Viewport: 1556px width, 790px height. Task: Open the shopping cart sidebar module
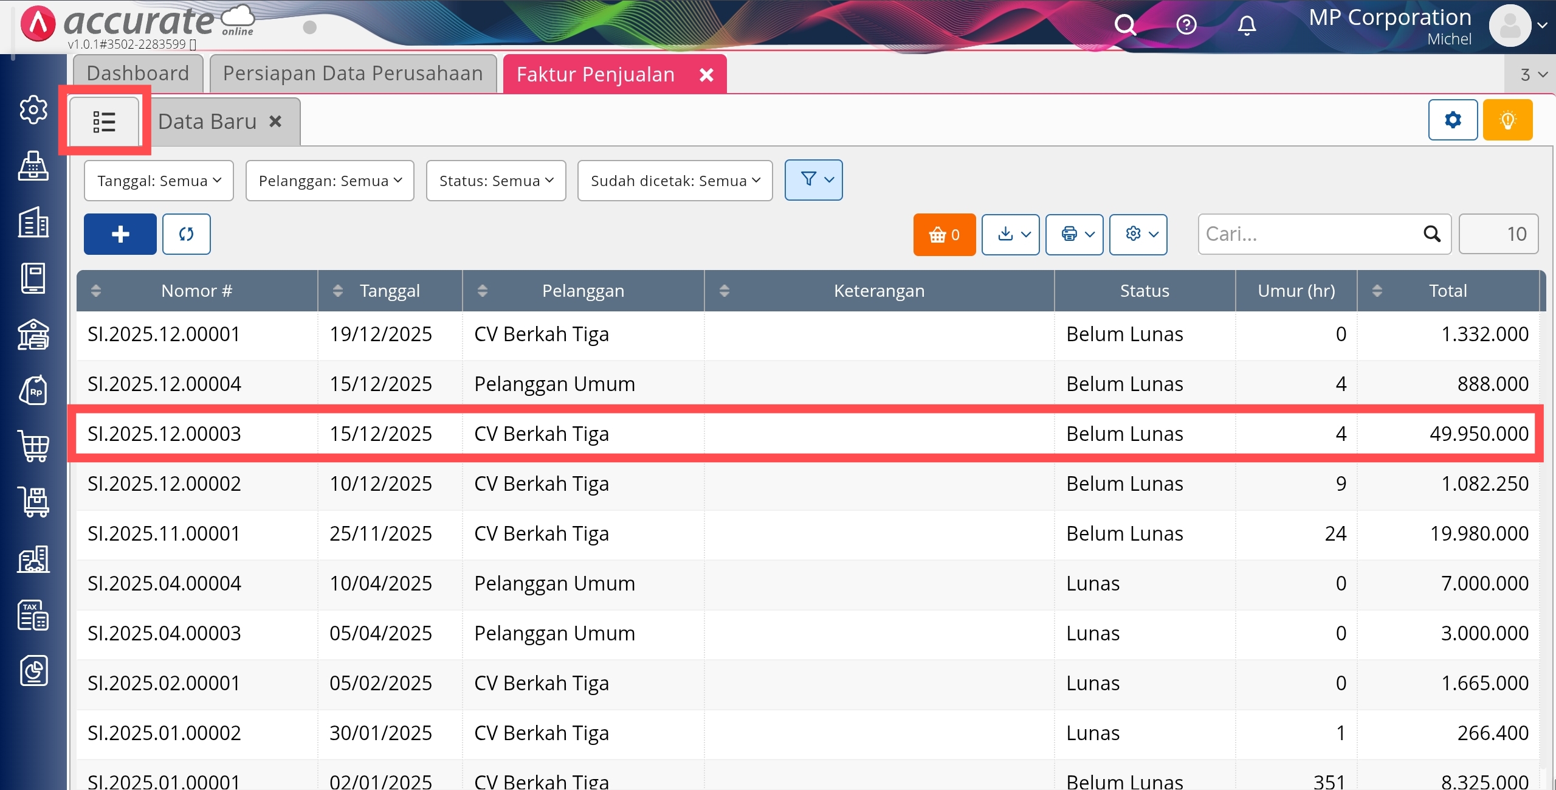click(x=33, y=447)
